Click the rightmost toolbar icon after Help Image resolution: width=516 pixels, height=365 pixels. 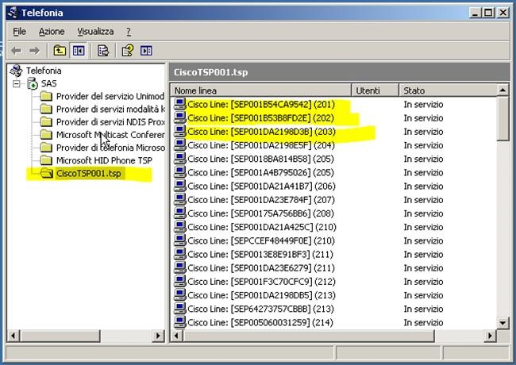pyautogui.click(x=146, y=51)
